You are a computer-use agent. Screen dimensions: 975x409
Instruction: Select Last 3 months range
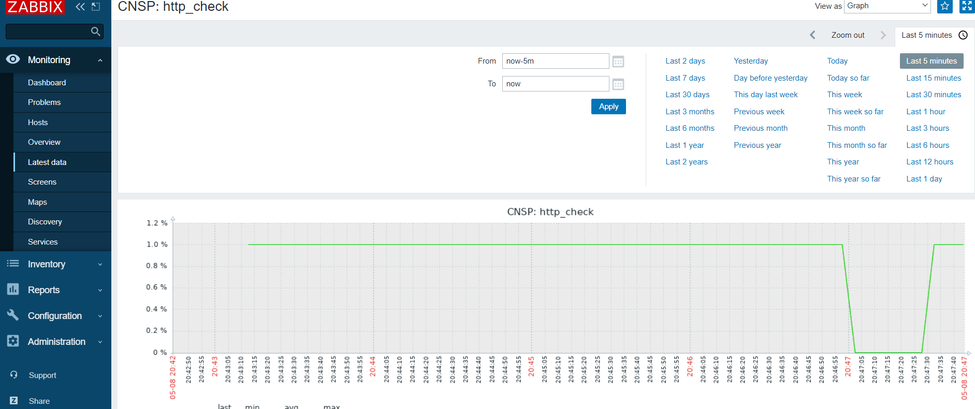[x=690, y=112]
